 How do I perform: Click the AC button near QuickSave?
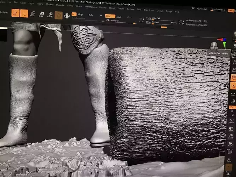[193, 8]
